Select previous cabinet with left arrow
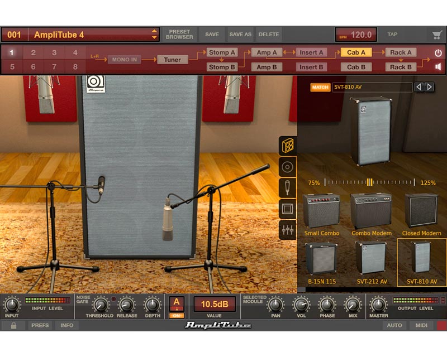Image resolution: width=447 pixels, height=357 pixels. pos(419,87)
